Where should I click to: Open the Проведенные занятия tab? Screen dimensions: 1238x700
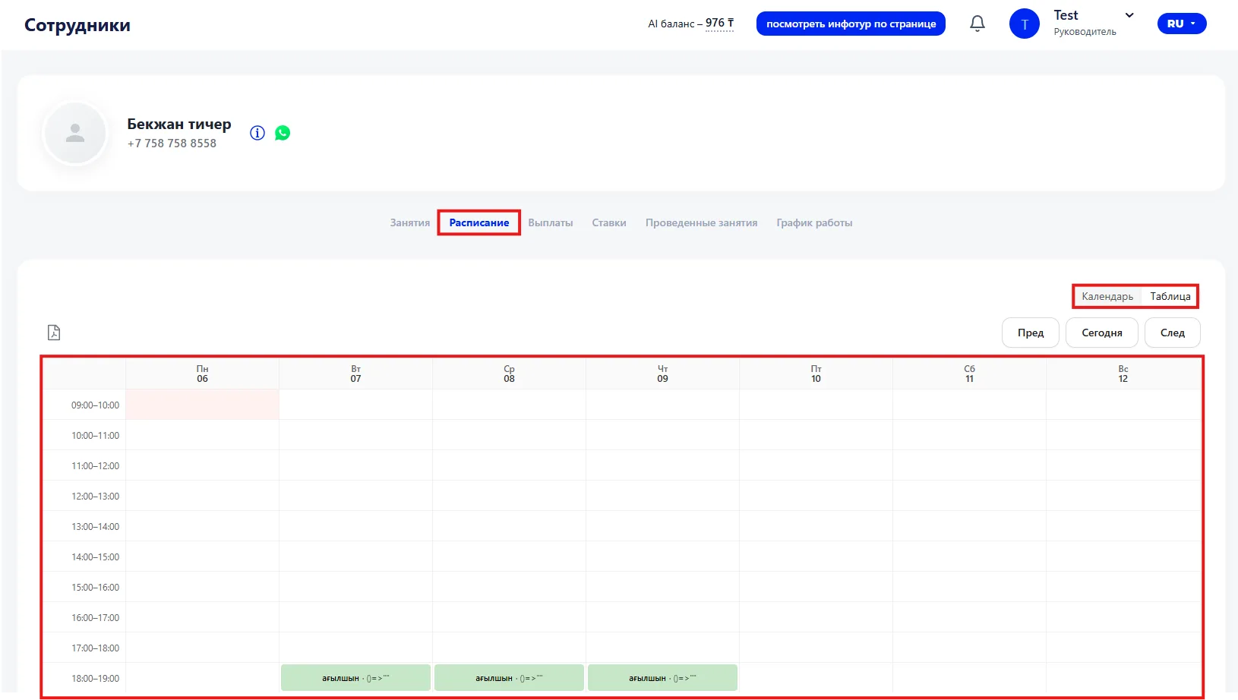(x=701, y=222)
